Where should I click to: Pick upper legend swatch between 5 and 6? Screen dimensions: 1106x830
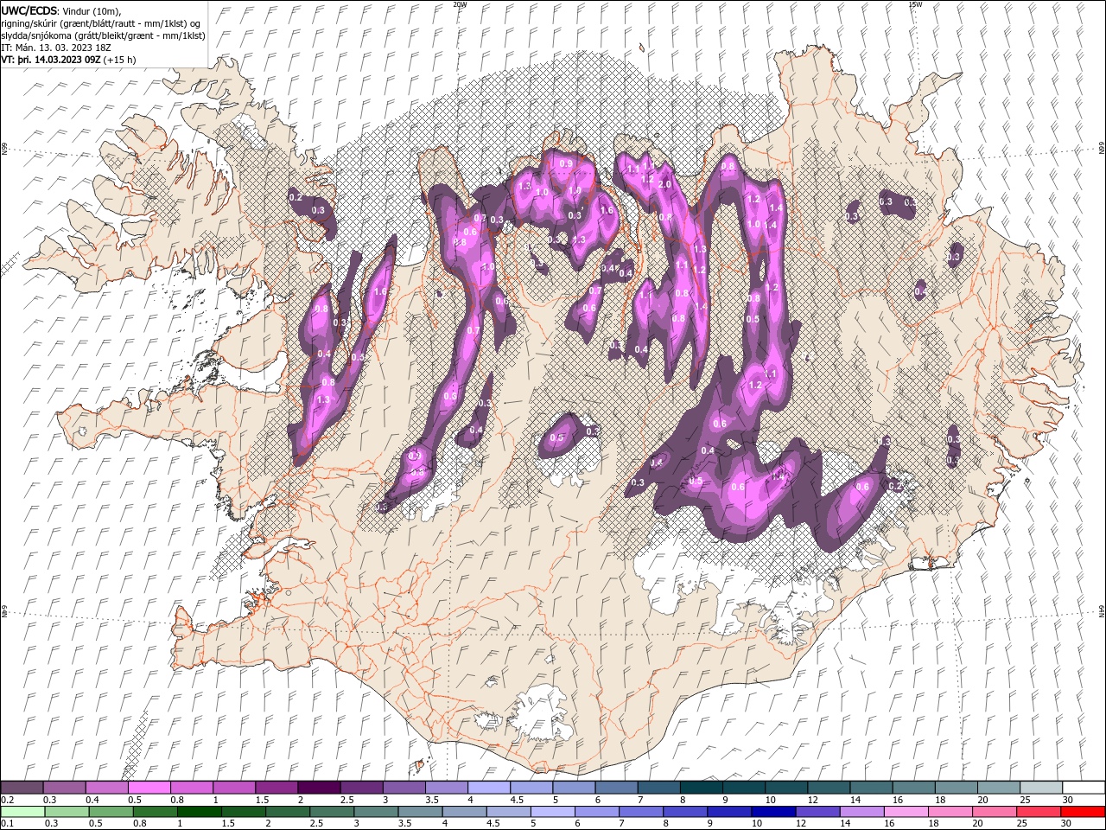tap(575, 787)
